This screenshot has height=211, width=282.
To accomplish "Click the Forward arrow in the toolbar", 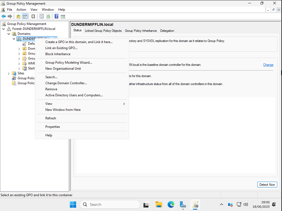I will pos(10,16).
